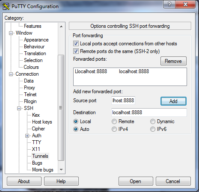Image resolution: width=199 pixels, height=192 pixels.
Task: Click the Add forwarded port button
Action: 173,101
